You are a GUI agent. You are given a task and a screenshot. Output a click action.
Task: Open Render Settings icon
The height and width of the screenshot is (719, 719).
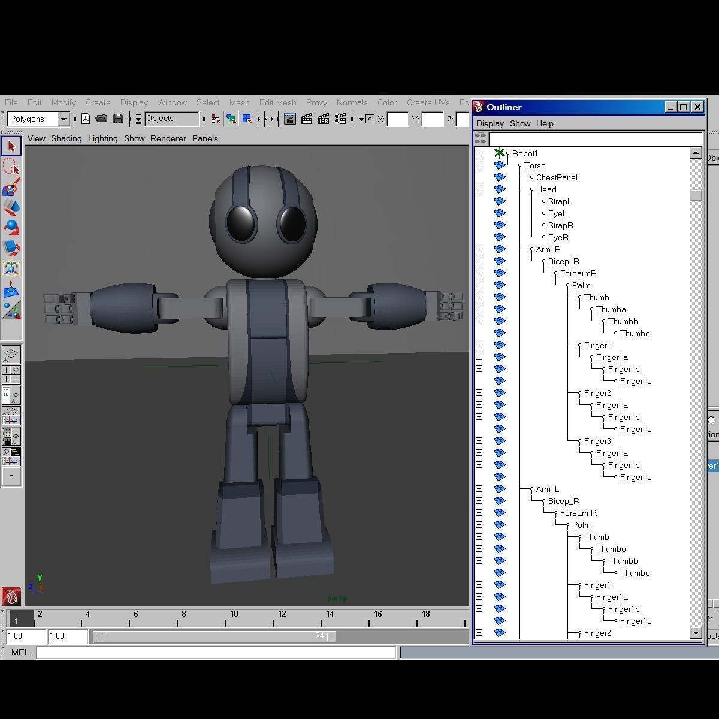340,119
